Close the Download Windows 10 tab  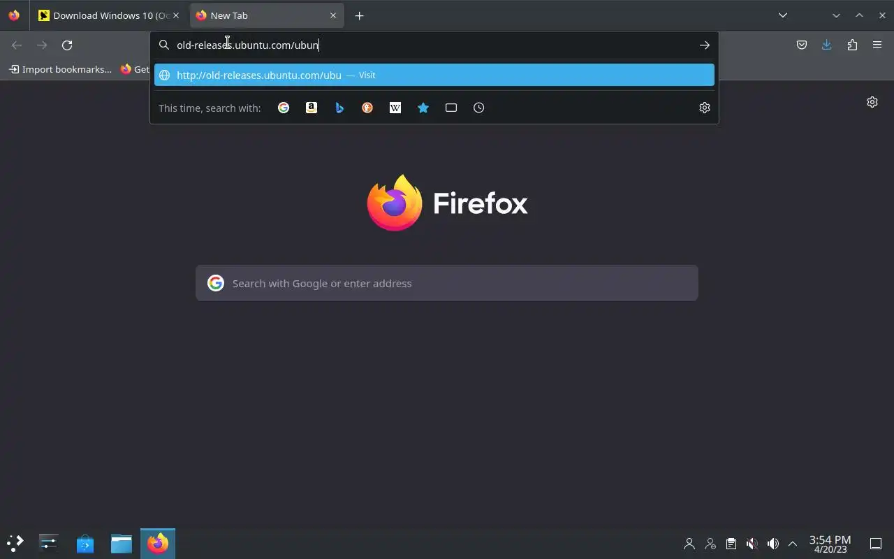(176, 15)
